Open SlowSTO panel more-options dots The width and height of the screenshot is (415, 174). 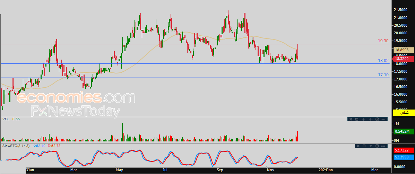tap(383, 146)
